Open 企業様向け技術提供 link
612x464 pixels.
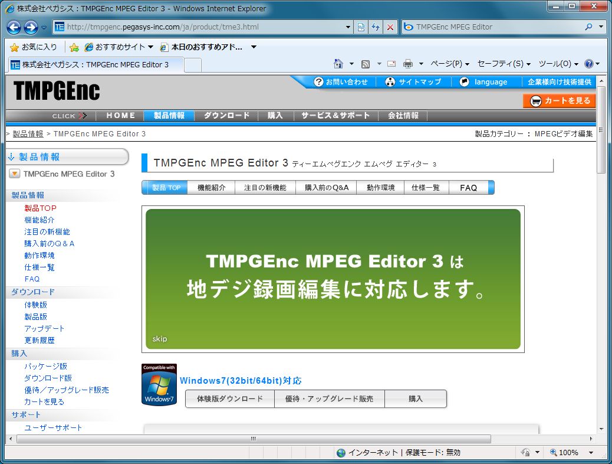click(560, 82)
